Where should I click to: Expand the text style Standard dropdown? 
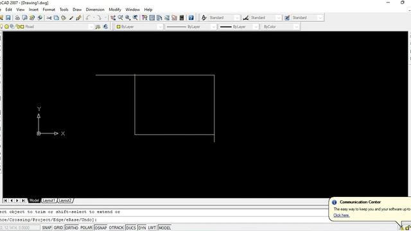click(237, 18)
